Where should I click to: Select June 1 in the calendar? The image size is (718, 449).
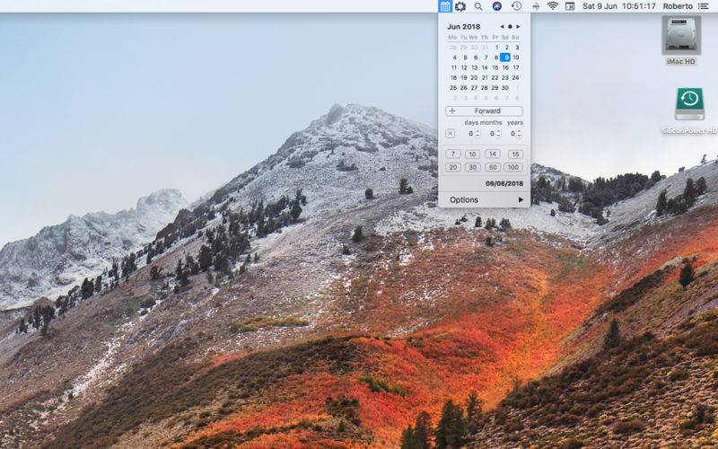click(x=496, y=48)
